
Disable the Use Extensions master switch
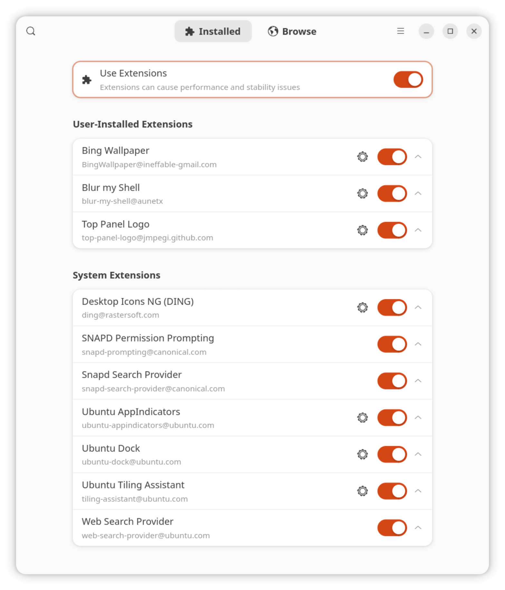408,80
